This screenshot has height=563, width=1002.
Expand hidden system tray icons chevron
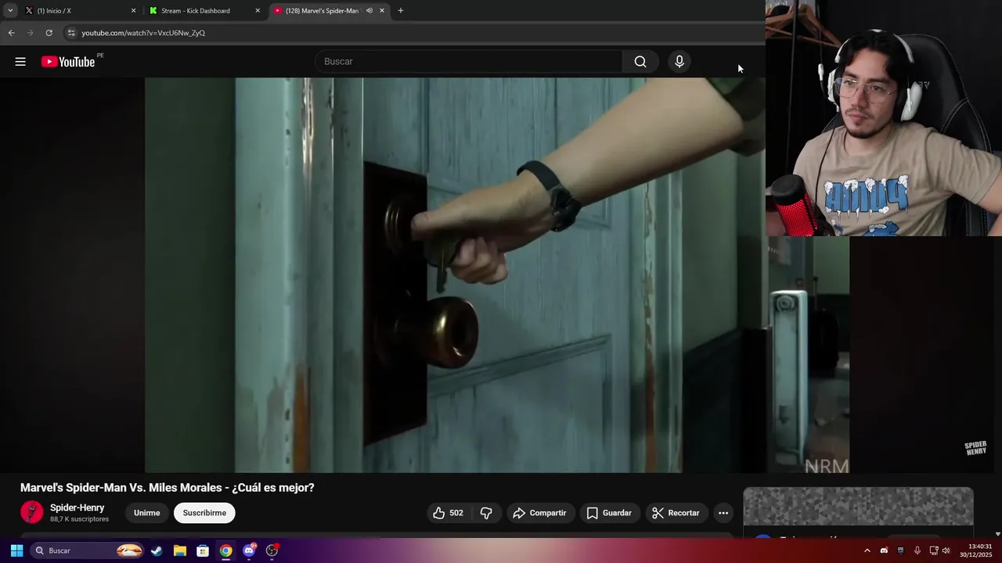click(x=867, y=550)
